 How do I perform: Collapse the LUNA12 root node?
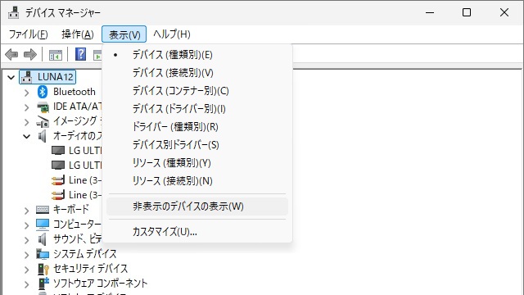pos(11,78)
